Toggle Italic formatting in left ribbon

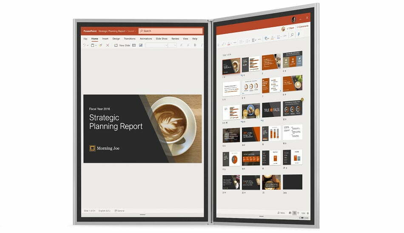pos(202,45)
